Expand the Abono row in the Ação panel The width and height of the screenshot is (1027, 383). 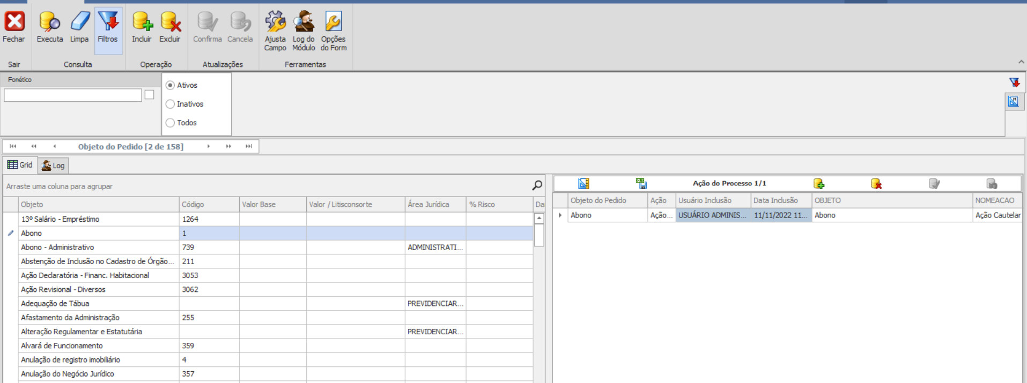(x=560, y=215)
